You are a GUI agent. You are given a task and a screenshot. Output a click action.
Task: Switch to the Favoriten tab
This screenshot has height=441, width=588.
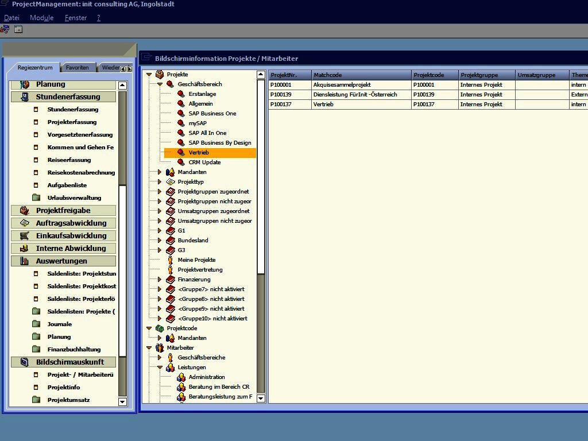point(77,68)
